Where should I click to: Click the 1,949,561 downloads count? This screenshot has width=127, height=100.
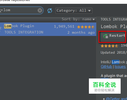point(64,27)
